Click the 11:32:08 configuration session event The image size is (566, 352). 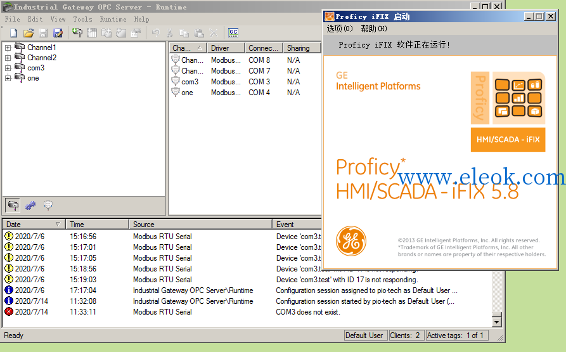pyautogui.click(x=247, y=301)
